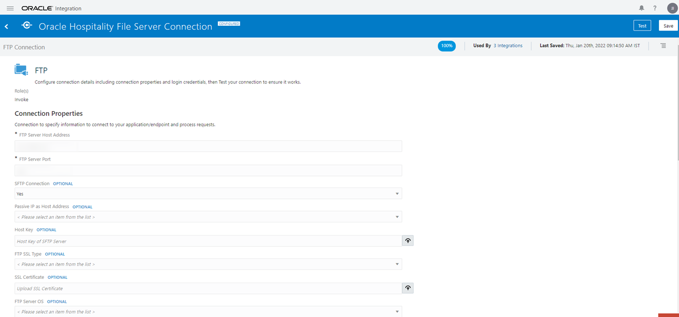Expand the FTP Server OS dropdown

click(208, 311)
